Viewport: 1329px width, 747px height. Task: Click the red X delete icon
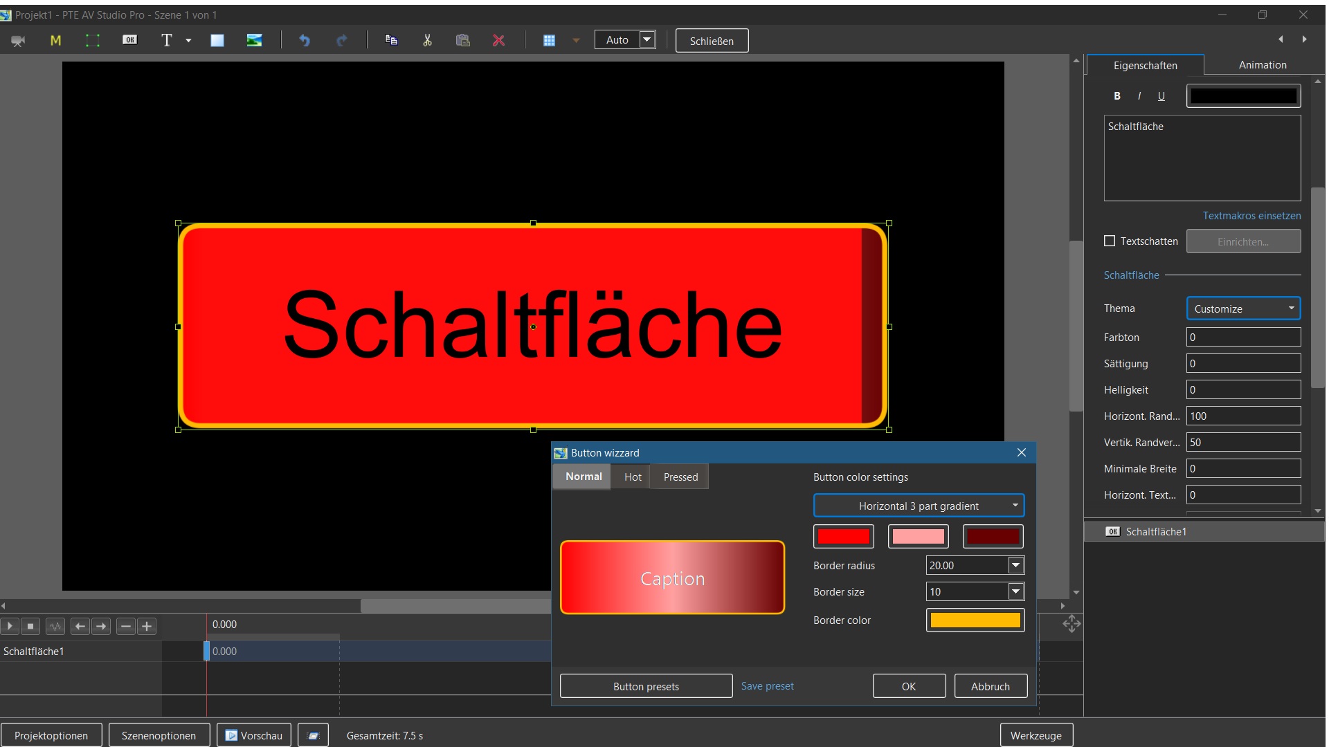pyautogui.click(x=498, y=41)
